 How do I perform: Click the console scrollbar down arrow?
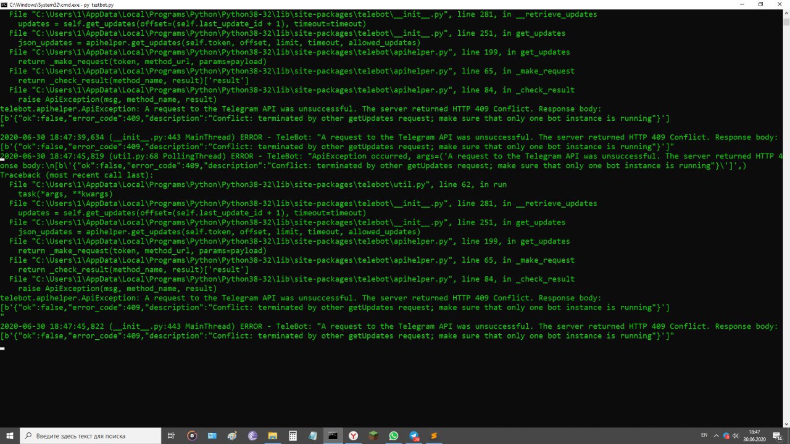click(786, 424)
